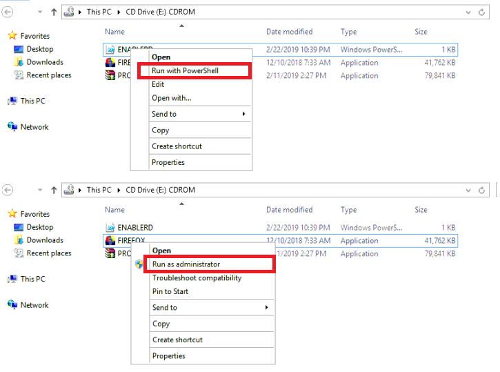The image size is (500, 372).
Task: Click the drive icon in bottom address bar
Action: click(x=69, y=190)
